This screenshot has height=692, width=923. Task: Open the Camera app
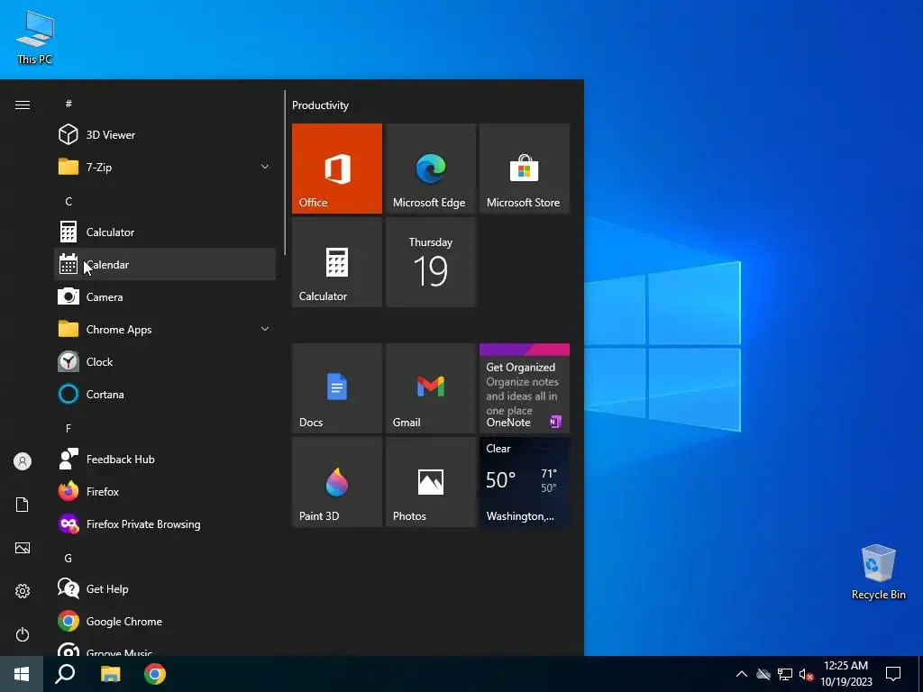165,296
